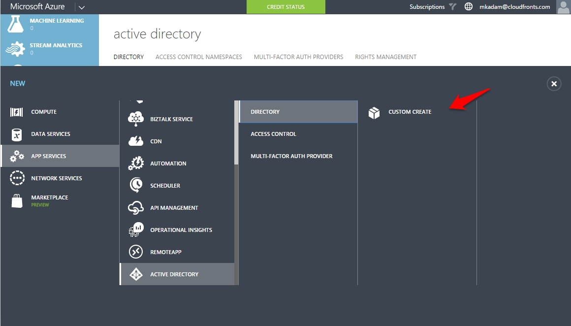Open the Stream Analytics gear-wave icon
Screen dimensions: 571x326
coord(15,49)
